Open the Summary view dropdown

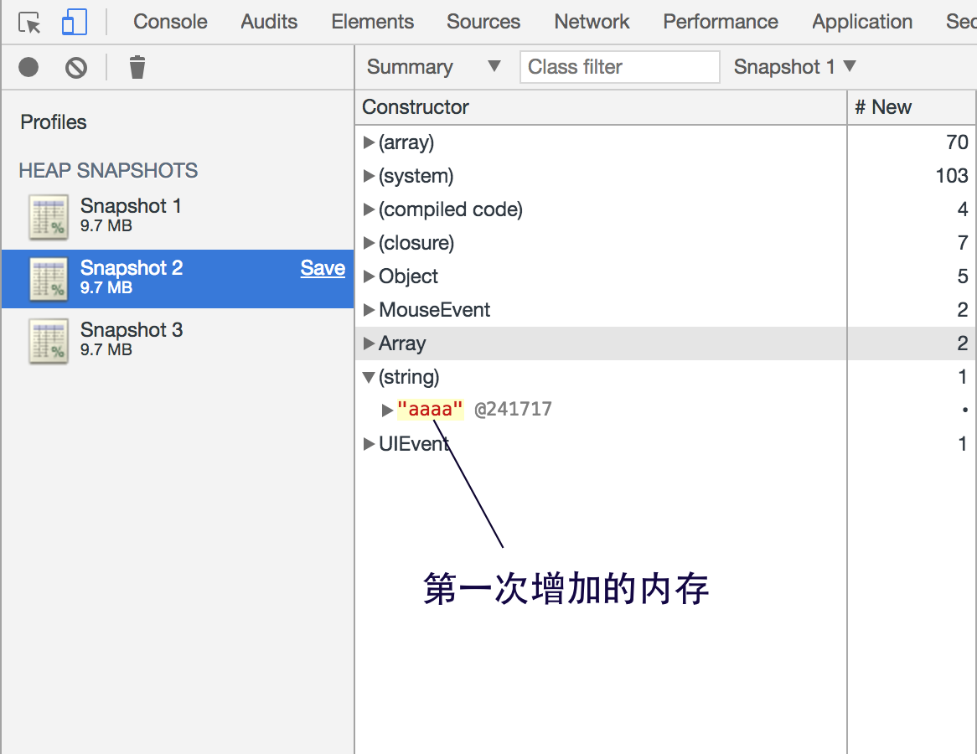tap(434, 67)
